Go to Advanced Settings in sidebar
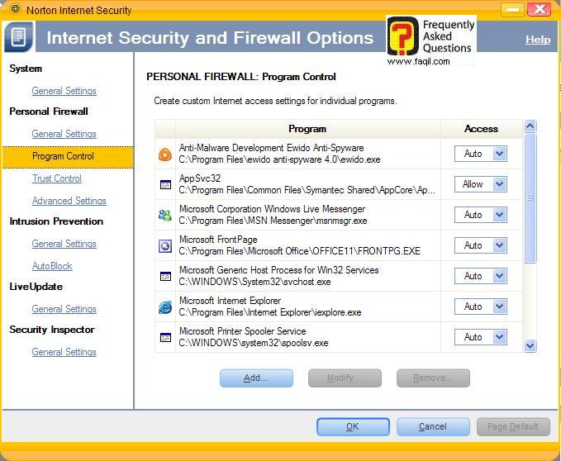The height and width of the screenshot is (461, 561). [x=69, y=201]
